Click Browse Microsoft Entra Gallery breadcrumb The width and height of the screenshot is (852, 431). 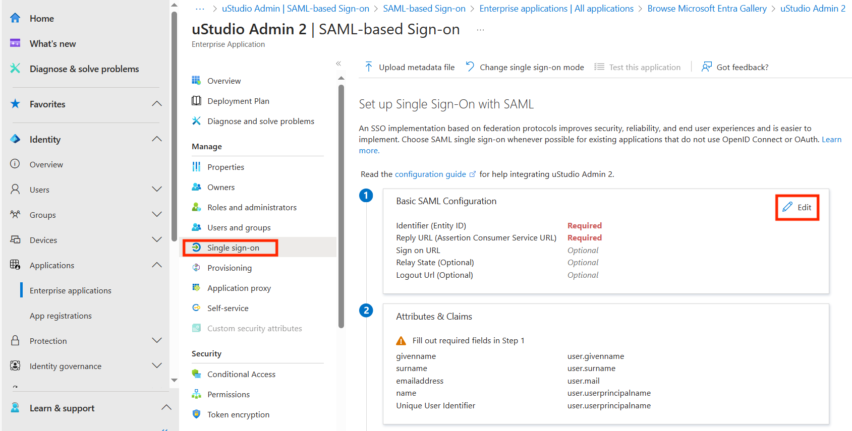pyautogui.click(x=707, y=9)
